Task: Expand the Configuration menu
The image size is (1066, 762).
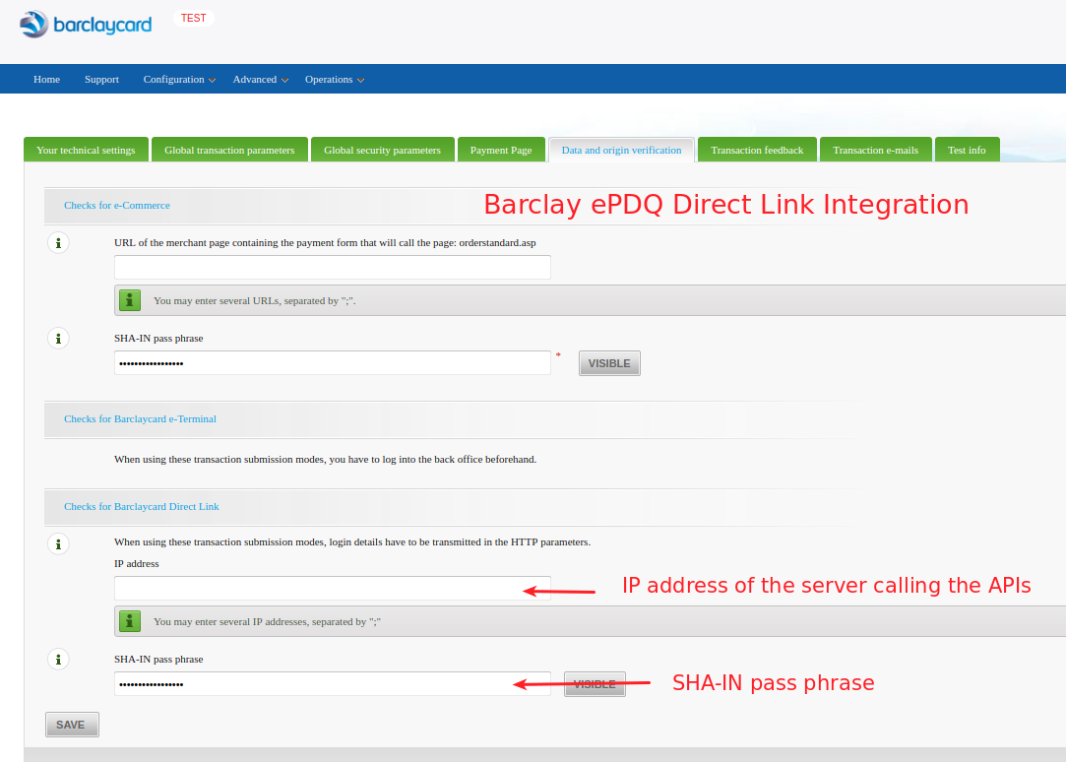Action: pyautogui.click(x=178, y=80)
